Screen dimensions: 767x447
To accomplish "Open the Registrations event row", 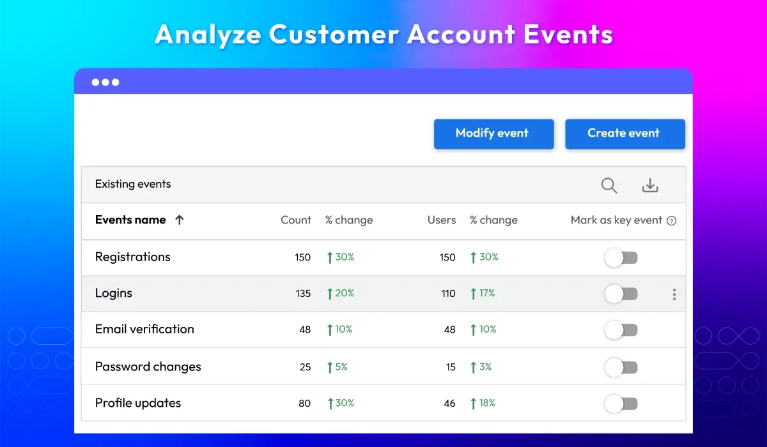I will [383, 257].
